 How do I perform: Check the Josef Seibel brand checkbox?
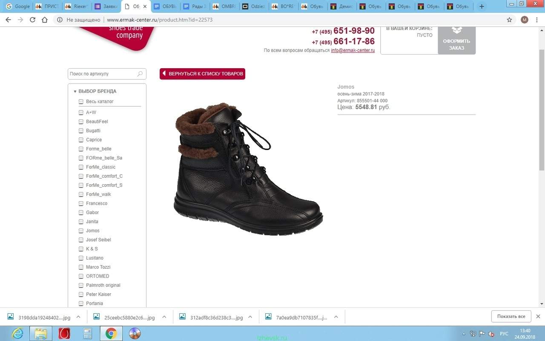pos(81,240)
